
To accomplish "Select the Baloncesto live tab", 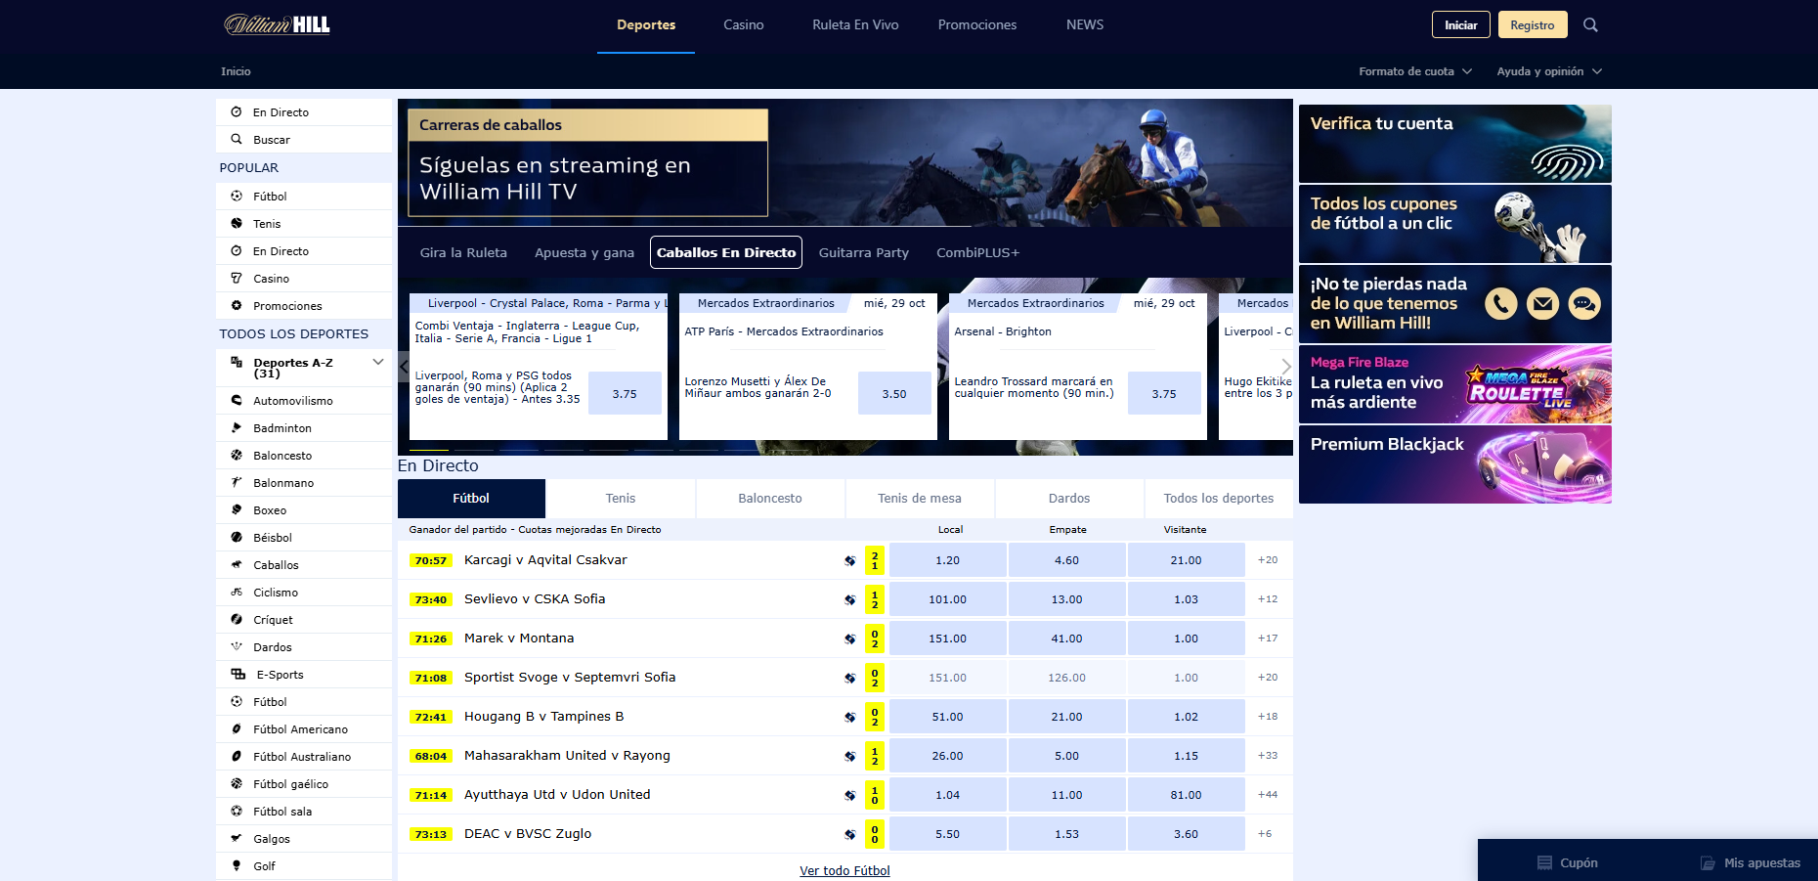I will 770,499.
